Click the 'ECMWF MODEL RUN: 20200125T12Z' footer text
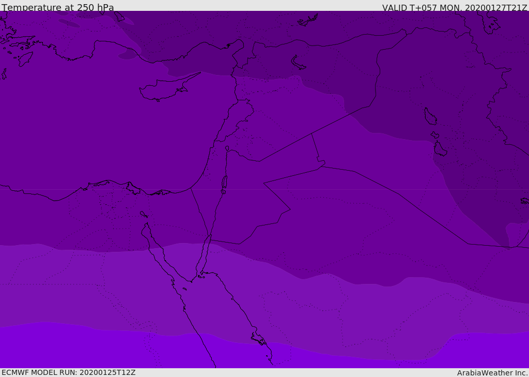The width and height of the screenshot is (529, 377). [69, 372]
